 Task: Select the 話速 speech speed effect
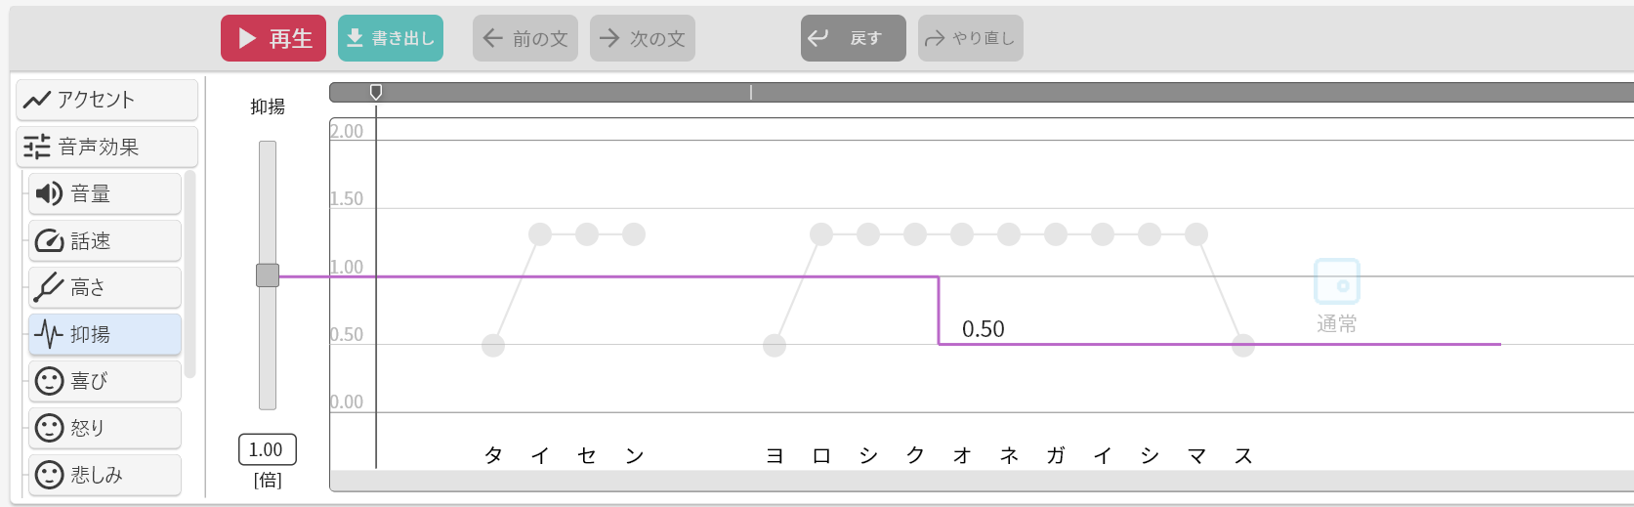(x=105, y=240)
